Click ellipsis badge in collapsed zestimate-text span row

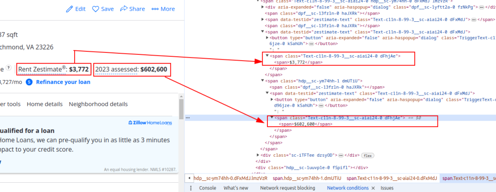coord(474,20)
